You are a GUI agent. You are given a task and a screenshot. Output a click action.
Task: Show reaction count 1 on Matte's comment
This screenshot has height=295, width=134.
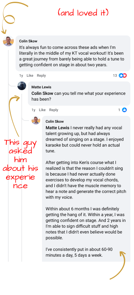[119, 110]
